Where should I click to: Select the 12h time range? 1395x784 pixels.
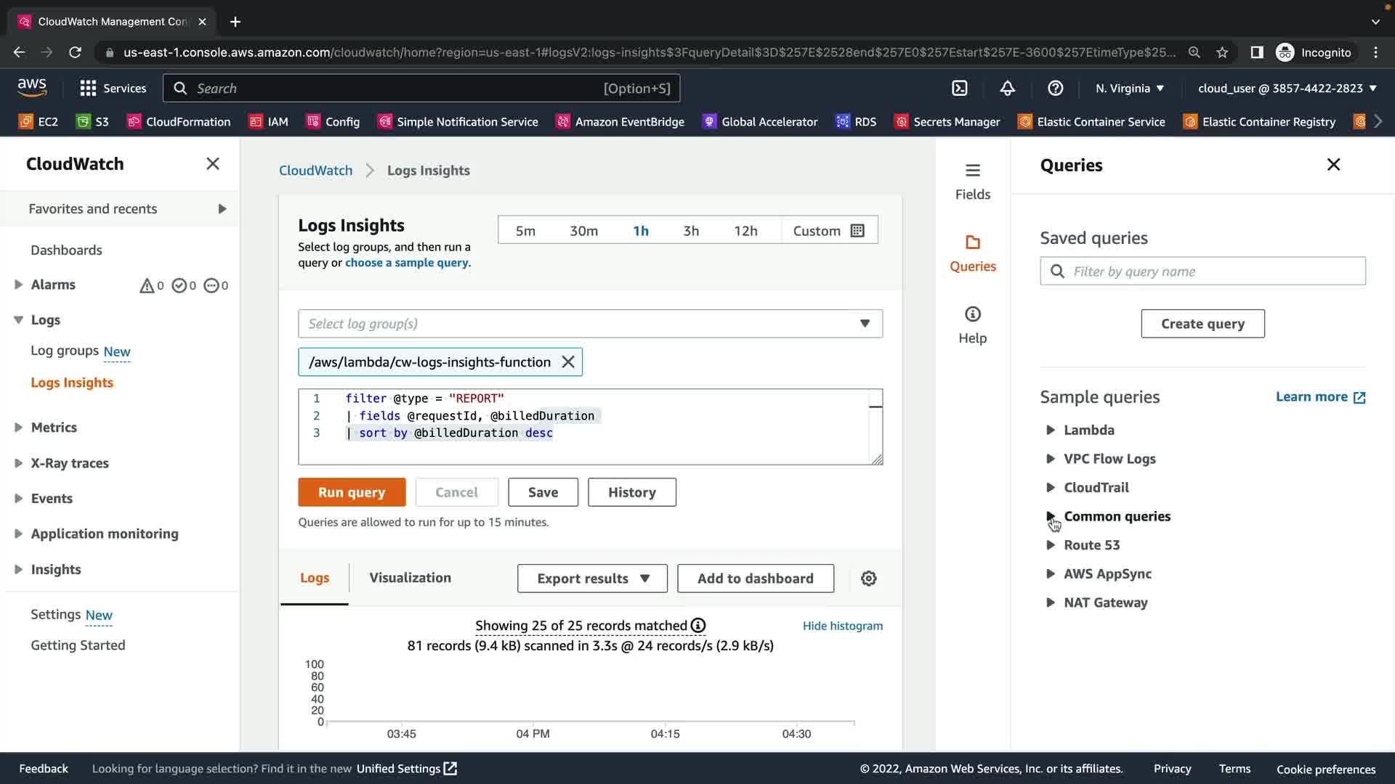[x=745, y=231]
